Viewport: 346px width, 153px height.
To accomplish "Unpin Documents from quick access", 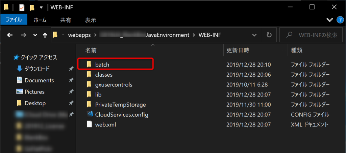I will coord(71,80).
